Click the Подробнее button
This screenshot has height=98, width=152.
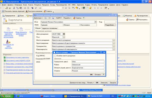pyautogui.click(x=110, y=25)
